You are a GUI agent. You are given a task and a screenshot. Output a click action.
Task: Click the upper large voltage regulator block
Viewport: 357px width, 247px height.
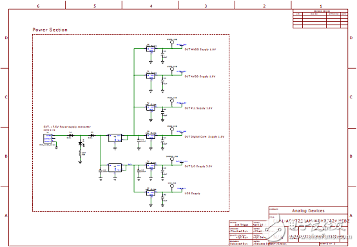click(115, 138)
